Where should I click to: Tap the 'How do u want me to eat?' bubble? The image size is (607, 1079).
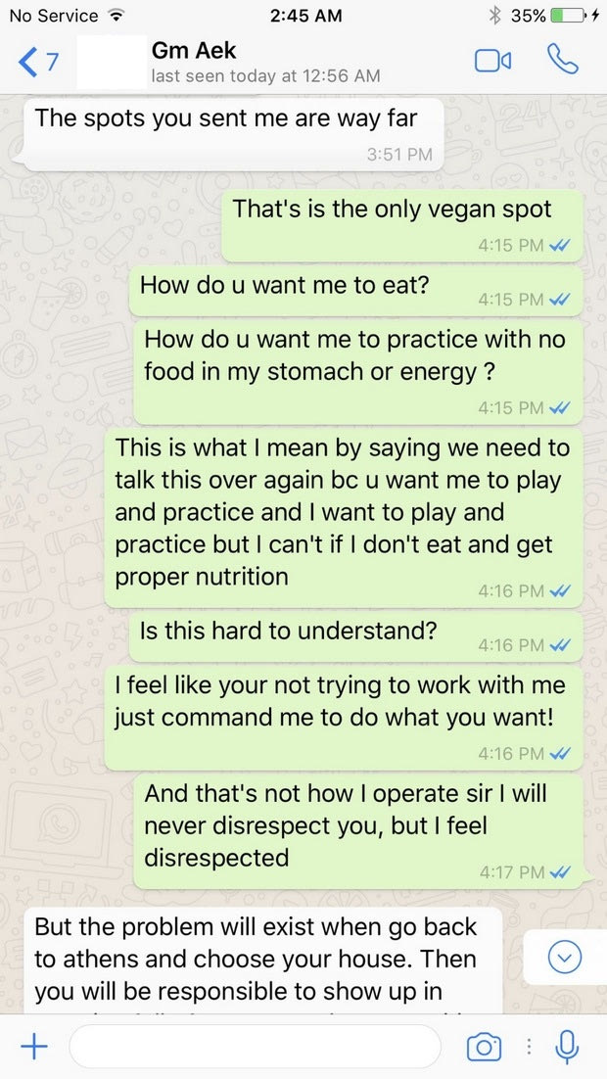tap(355, 291)
